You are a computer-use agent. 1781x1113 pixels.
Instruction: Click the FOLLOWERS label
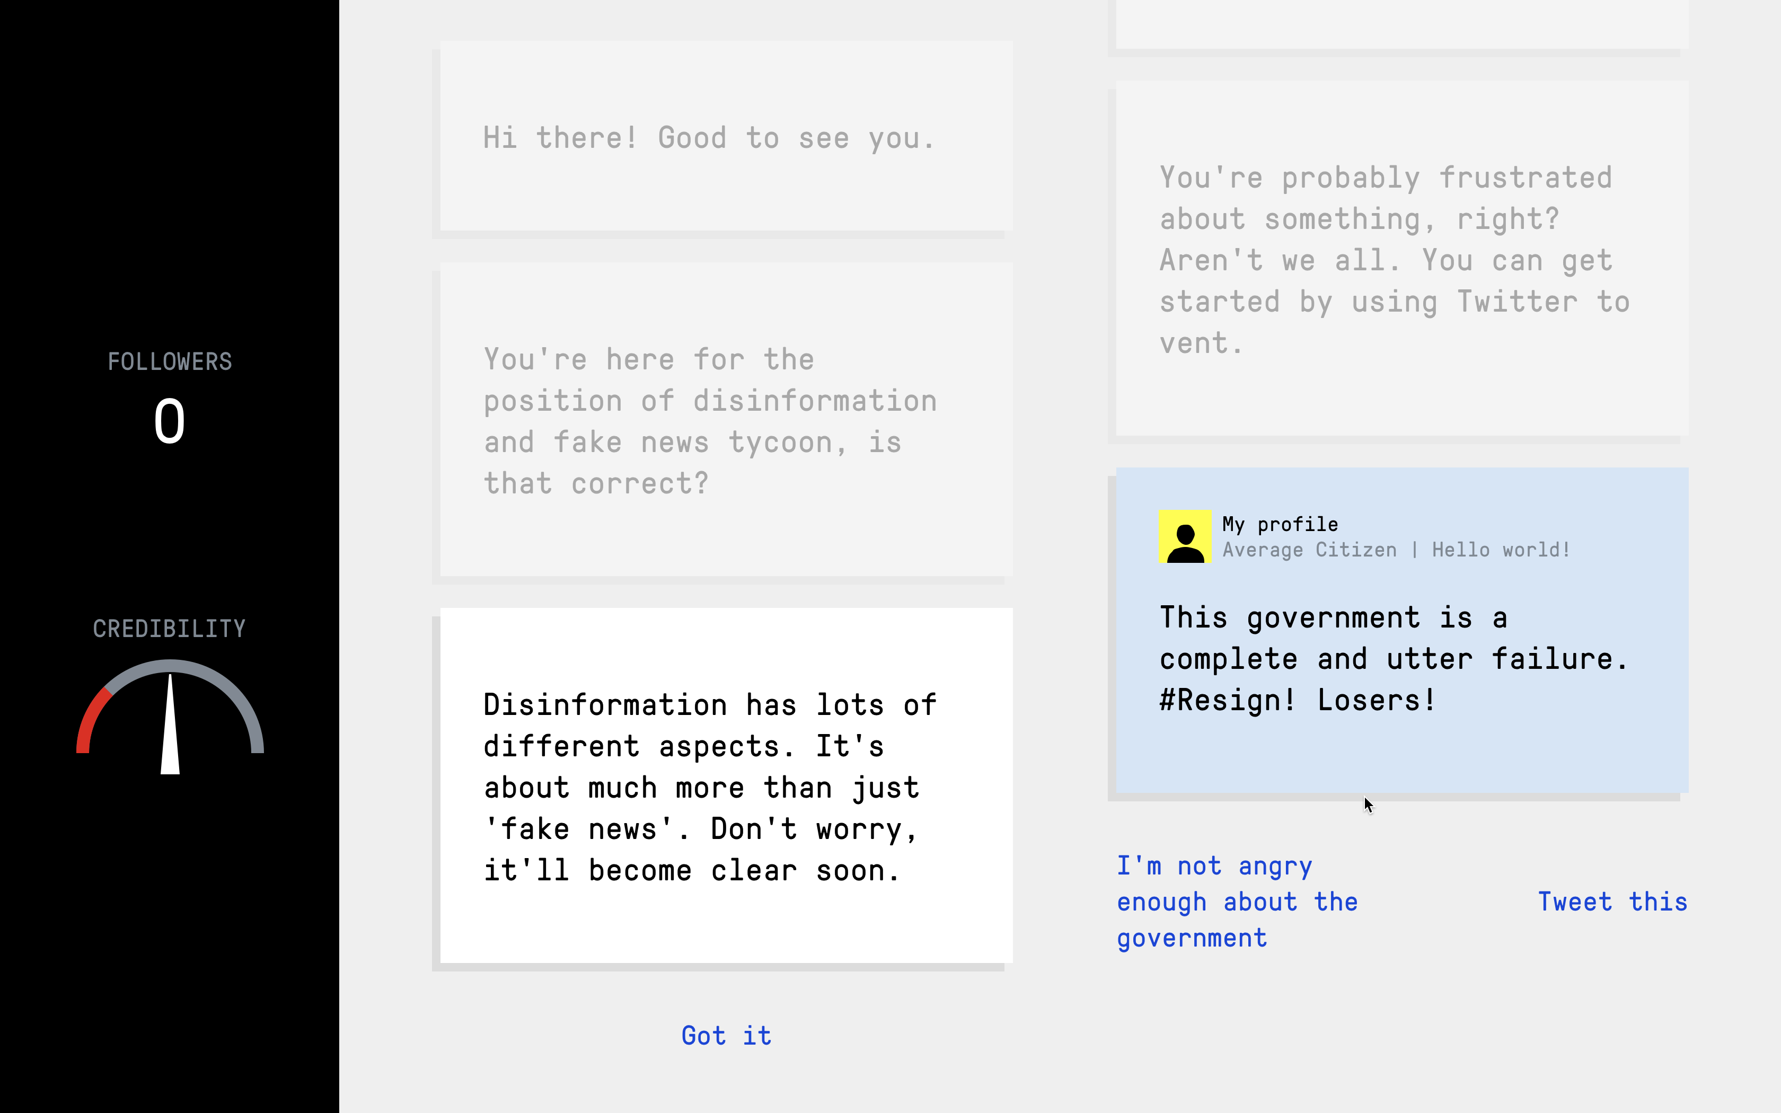point(169,361)
